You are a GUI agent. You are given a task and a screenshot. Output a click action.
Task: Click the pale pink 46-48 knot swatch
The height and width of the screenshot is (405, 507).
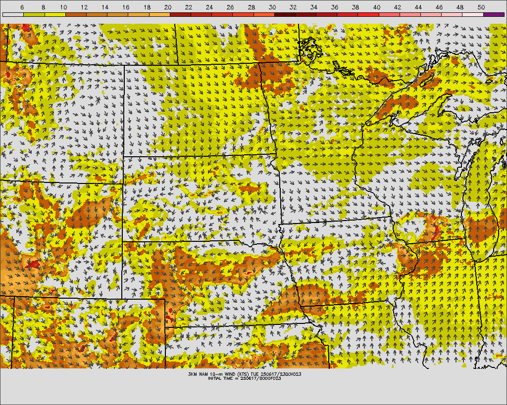click(453, 14)
